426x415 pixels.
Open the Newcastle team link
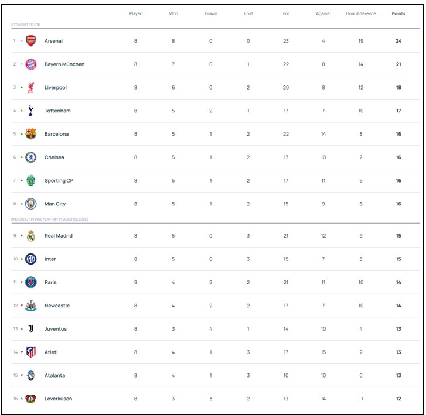(x=57, y=306)
